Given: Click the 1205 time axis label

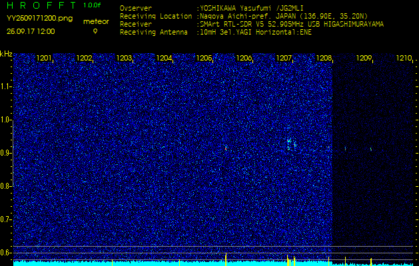Looking at the screenshot, I should coord(204,58).
